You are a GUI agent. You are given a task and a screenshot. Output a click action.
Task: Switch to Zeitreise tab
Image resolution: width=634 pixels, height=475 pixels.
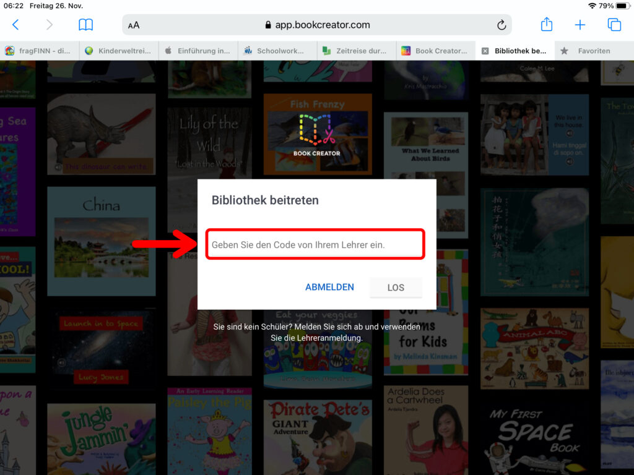point(356,51)
